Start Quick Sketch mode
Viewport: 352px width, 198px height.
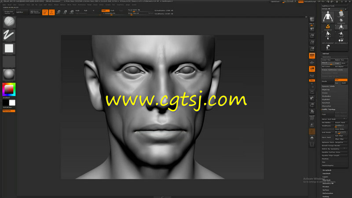tap(35, 12)
